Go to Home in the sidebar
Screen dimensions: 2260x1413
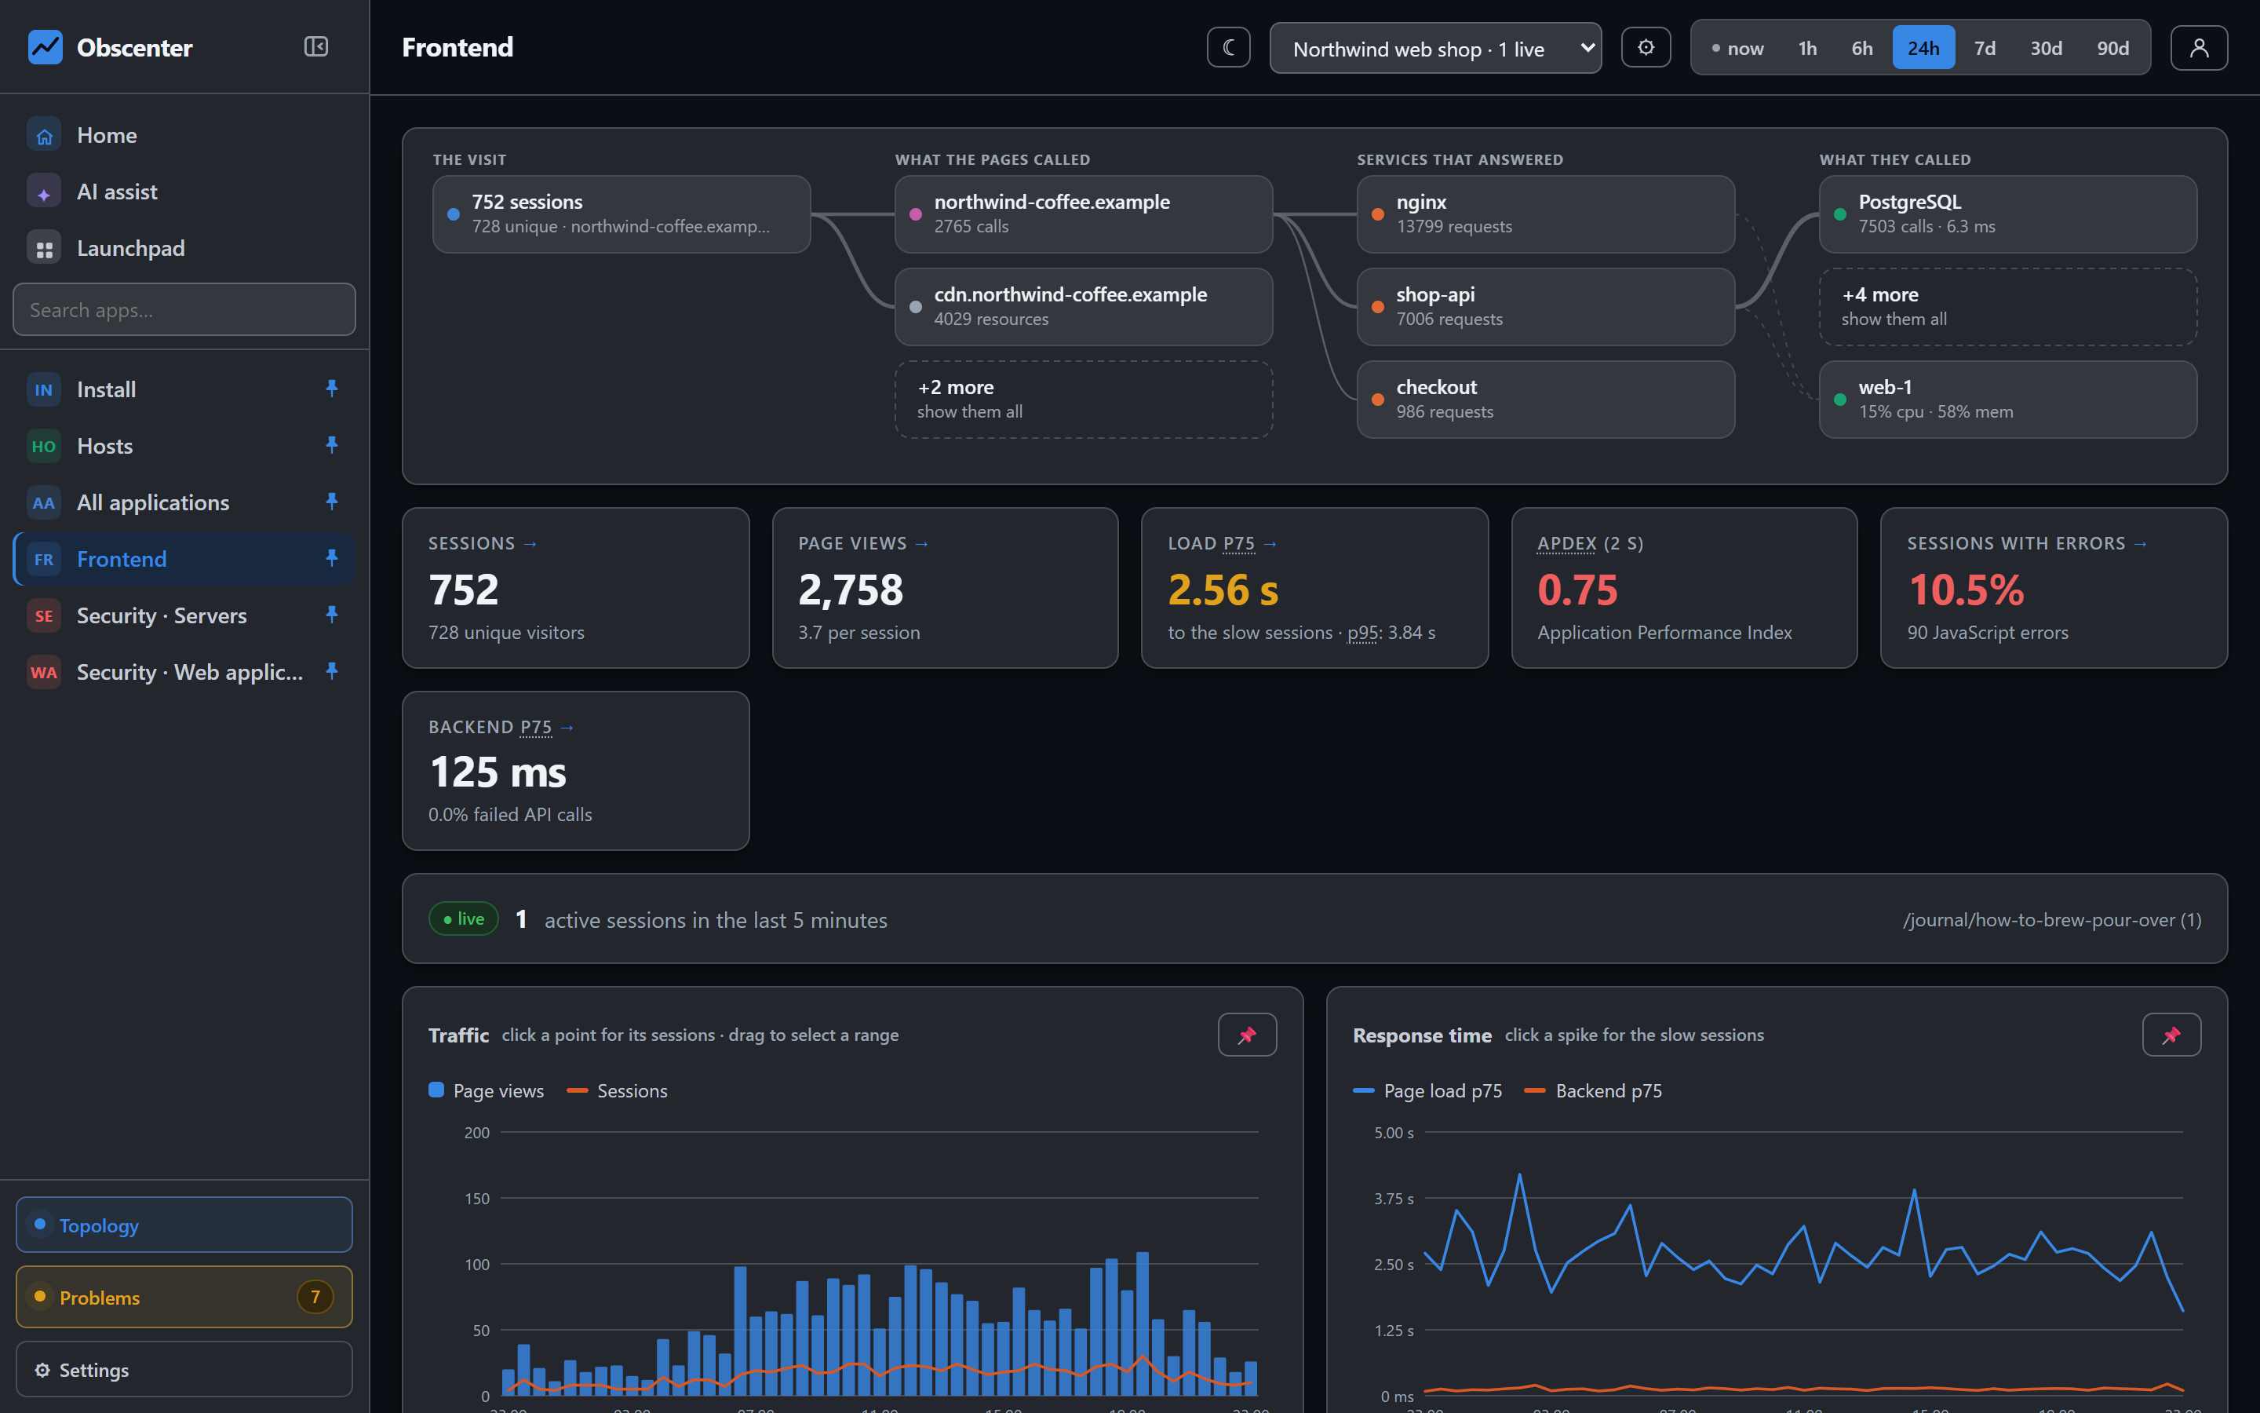[x=185, y=136]
